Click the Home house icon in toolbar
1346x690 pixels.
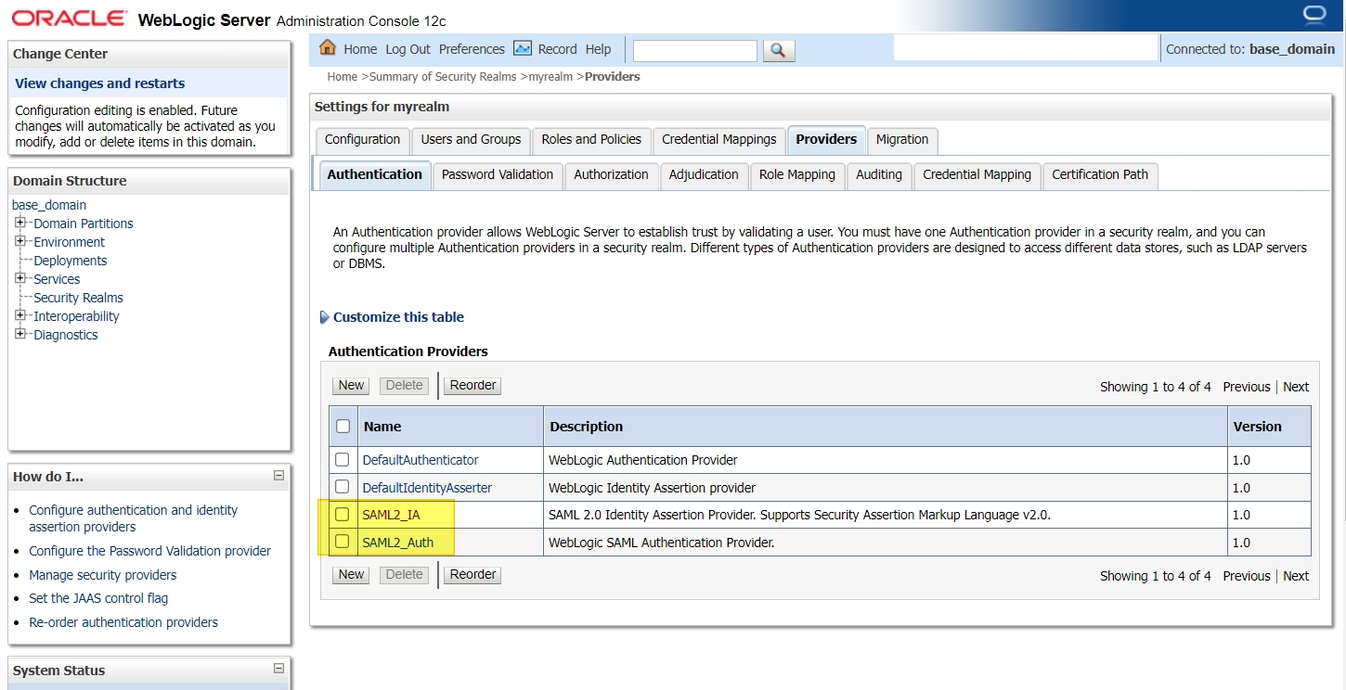click(x=328, y=48)
